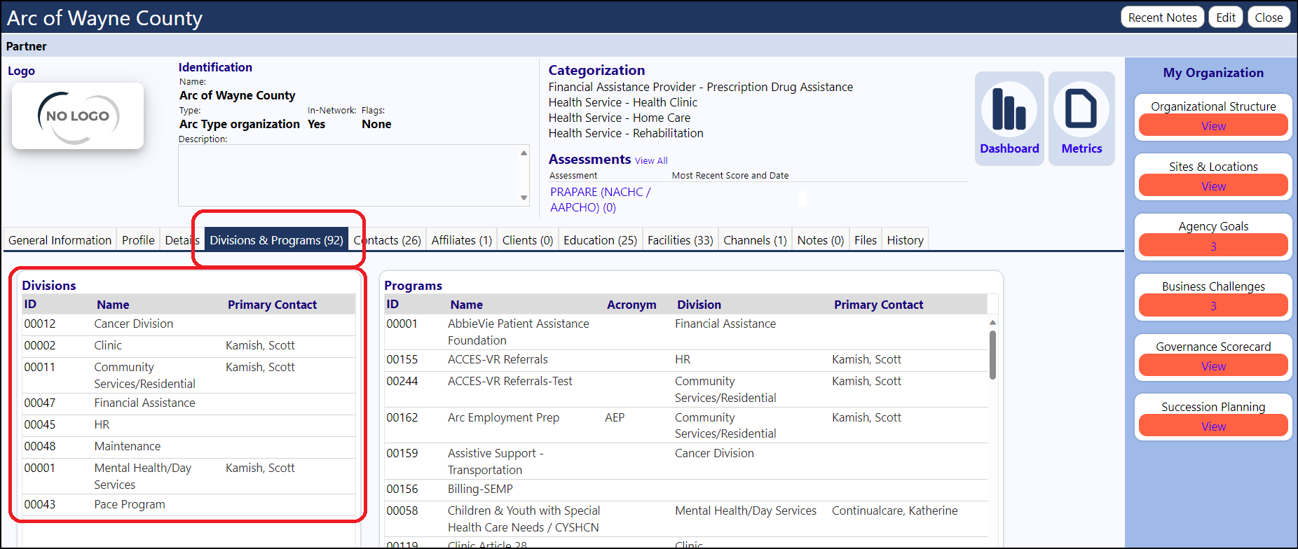Screen dimensions: 1298x549
Task: Click Kamish, Scott contact in Clinic row
Action: (x=260, y=345)
